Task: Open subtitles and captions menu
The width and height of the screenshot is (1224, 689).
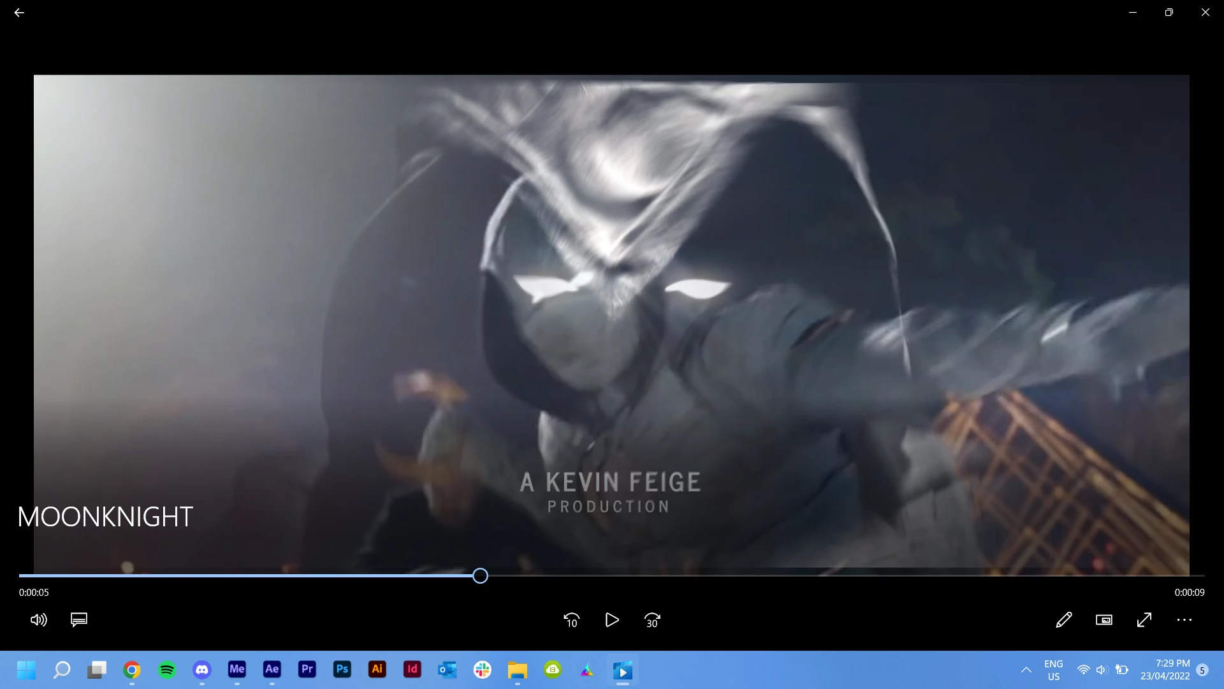Action: (79, 619)
